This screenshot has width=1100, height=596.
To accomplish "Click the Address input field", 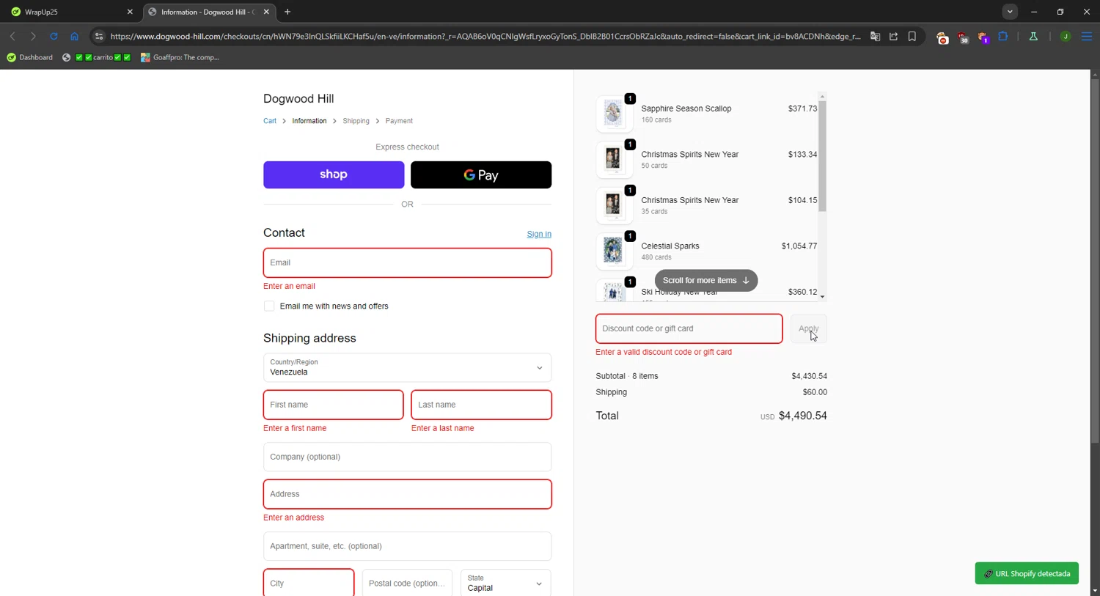I will [407, 494].
